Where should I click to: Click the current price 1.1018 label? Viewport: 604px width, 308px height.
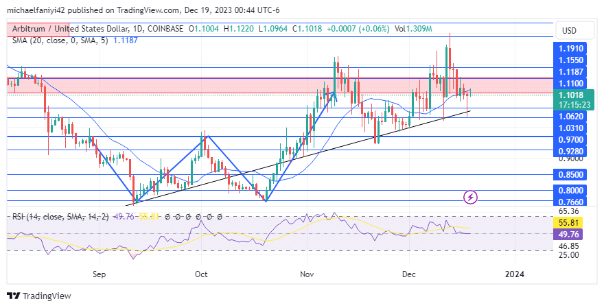570,95
